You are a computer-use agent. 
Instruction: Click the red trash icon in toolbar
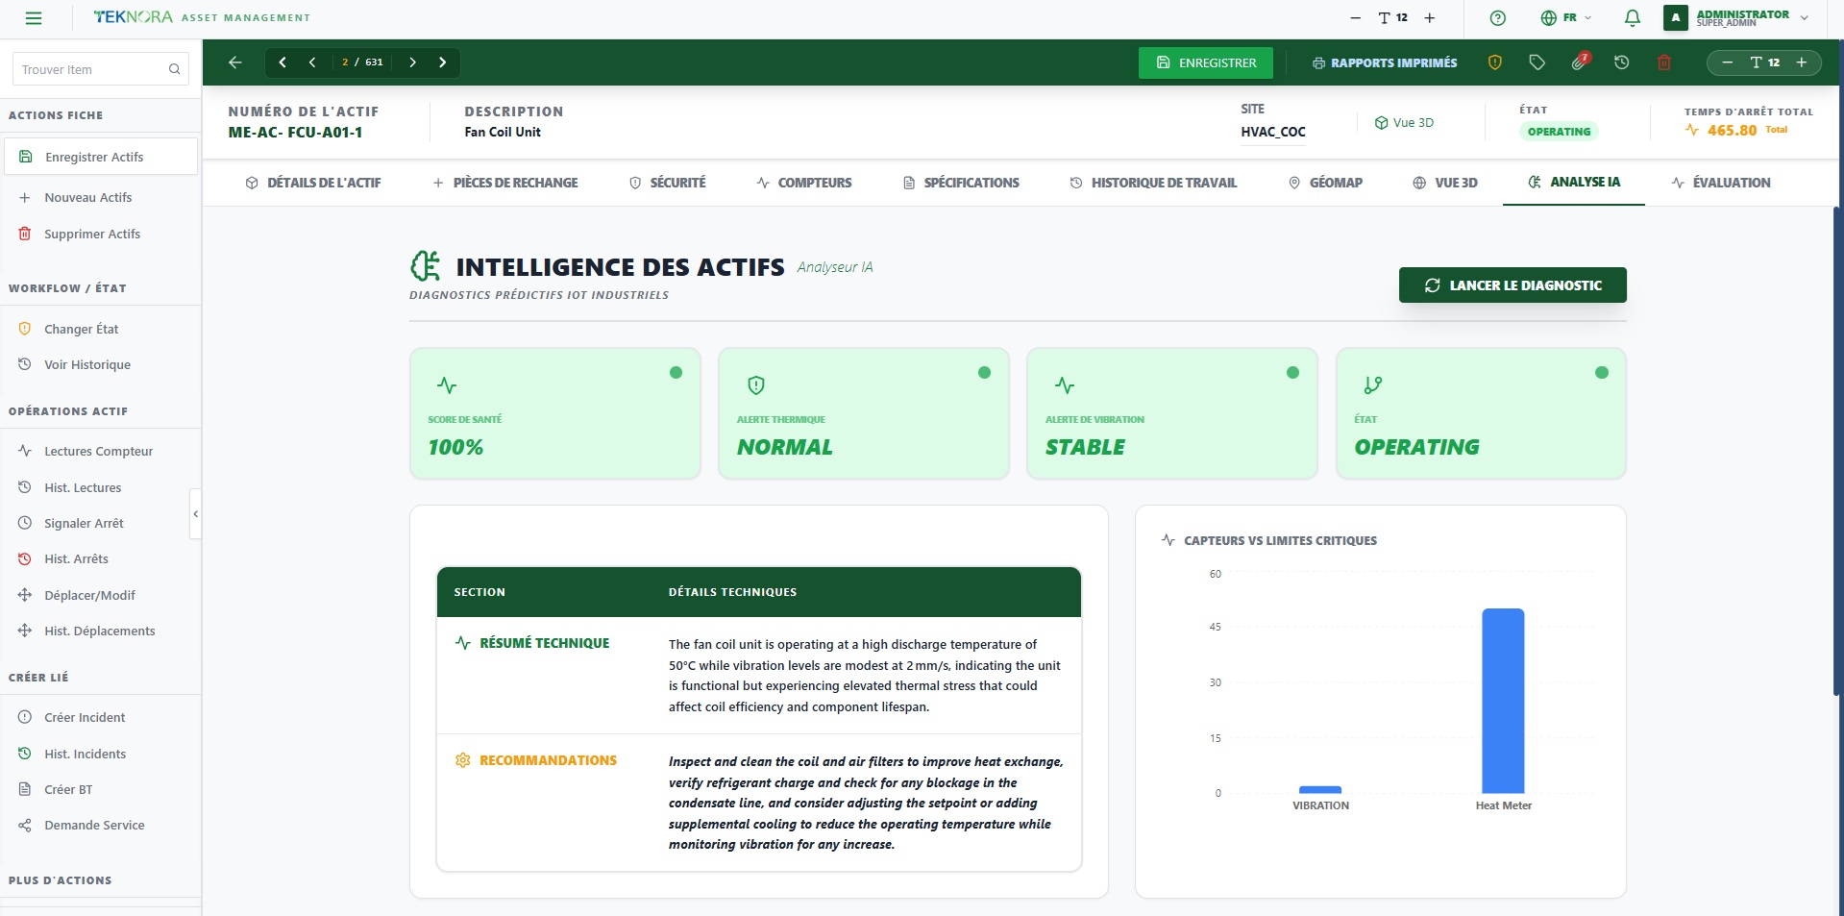click(x=1664, y=62)
